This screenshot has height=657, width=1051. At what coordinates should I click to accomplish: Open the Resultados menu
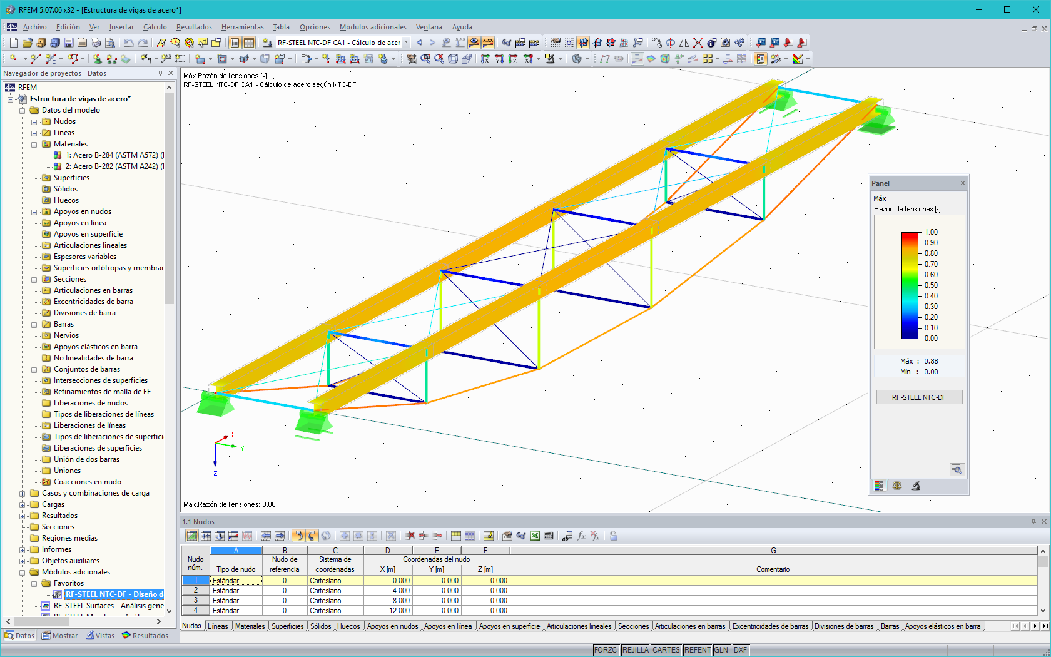coord(193,27)
